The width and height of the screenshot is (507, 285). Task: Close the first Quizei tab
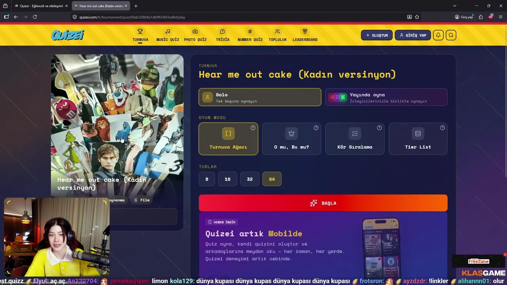[x=67, y=6]
